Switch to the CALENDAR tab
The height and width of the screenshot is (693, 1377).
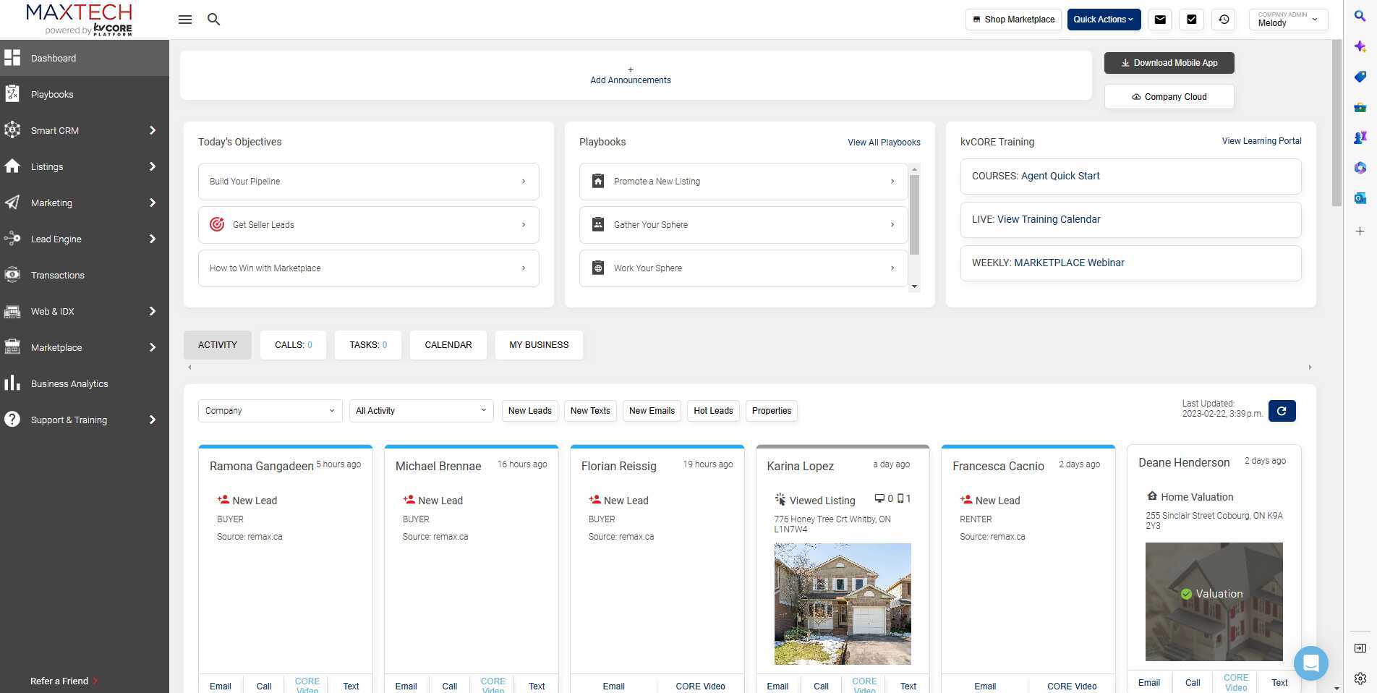(x=448, y=345)
